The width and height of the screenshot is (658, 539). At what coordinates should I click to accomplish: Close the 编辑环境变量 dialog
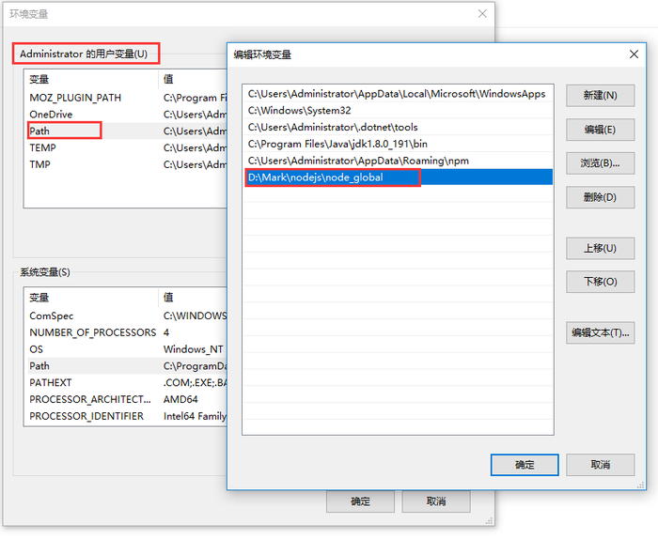coord(634,54)
